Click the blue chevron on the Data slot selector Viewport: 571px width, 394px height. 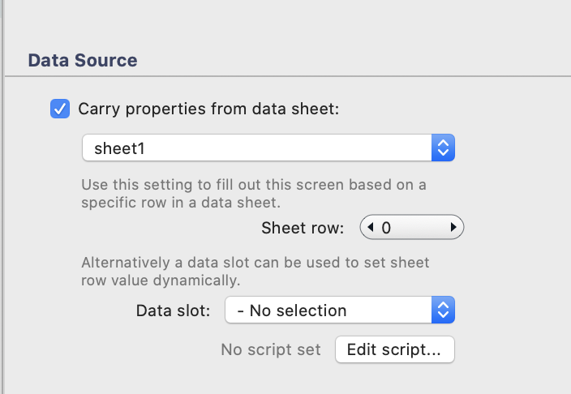[443, 310]
